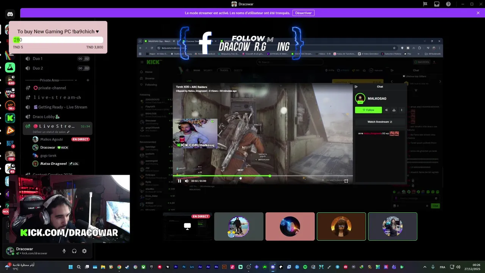
Task: Open Adobe Photoshop from the taskbar
Action: pyautogui.click(x=184, y=267)
